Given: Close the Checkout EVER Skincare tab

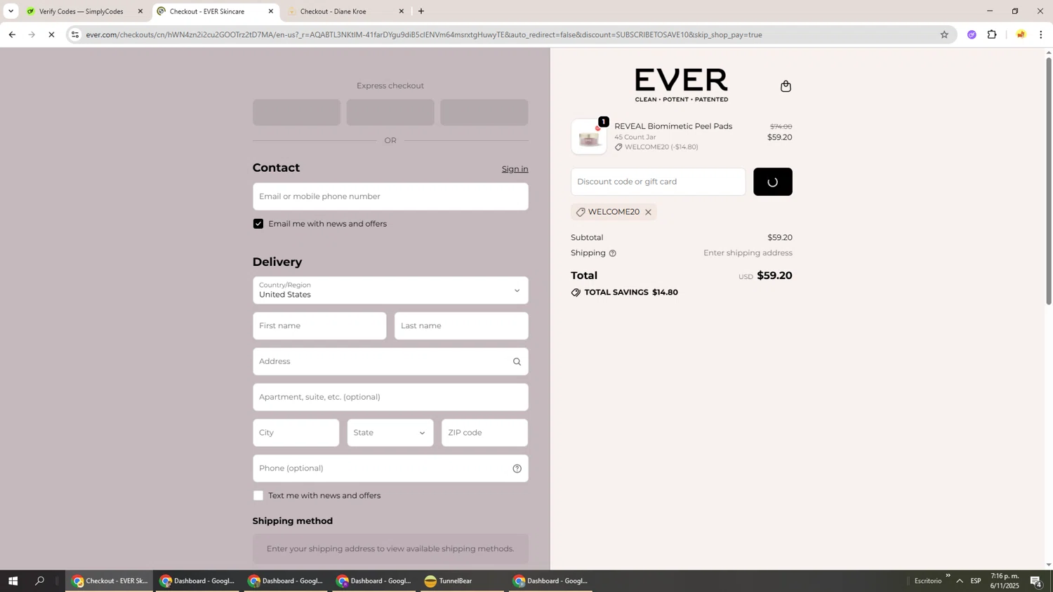Looking at the screenshot, I should point(271,11).
